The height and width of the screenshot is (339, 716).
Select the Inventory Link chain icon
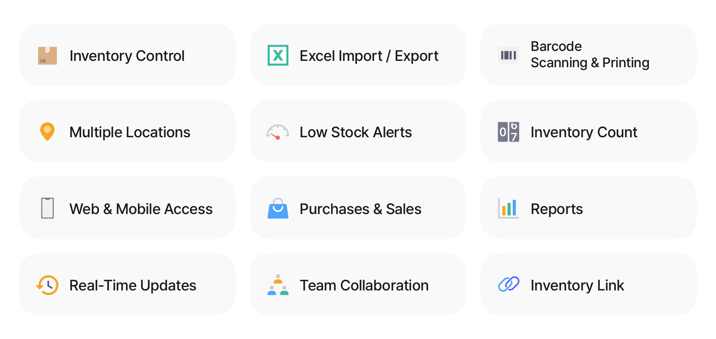[509, 285]
